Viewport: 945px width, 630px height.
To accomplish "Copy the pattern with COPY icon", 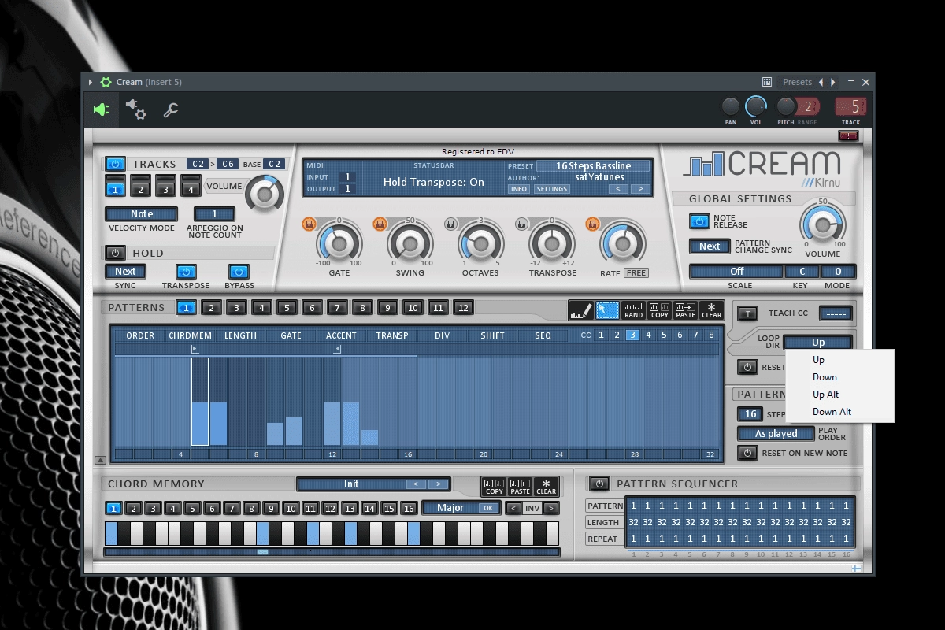I will 660,310.
